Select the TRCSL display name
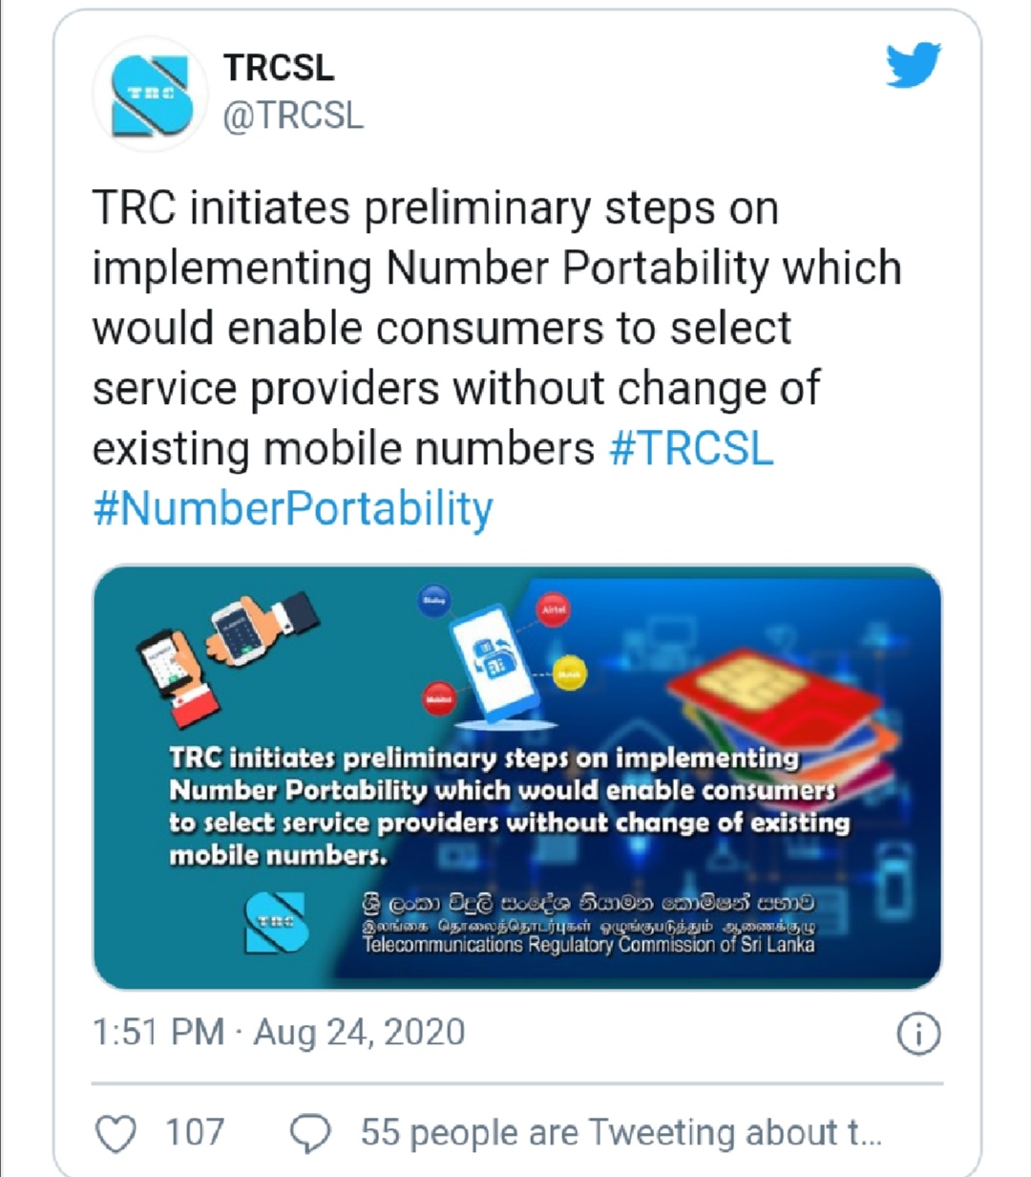 tap(281, 69)
